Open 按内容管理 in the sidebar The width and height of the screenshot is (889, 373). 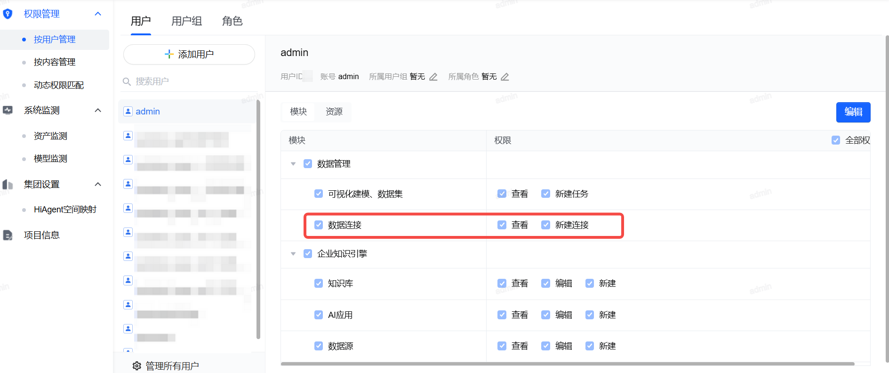point(55,62)
